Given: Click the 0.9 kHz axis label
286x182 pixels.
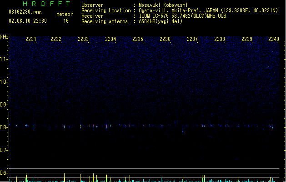Looking at the screenshot, I should pyautogui.click(x=4, y=105).
